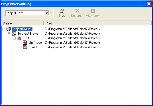Click the path text in Form1 row
This screenshot has height=106, width=153.
(72, 47)
